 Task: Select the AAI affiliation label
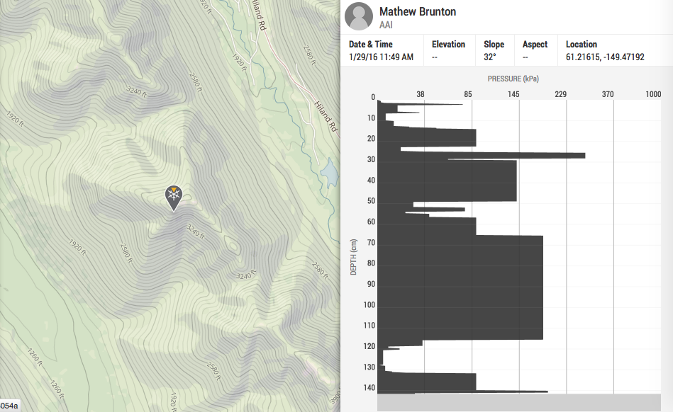tap(386, 25)
